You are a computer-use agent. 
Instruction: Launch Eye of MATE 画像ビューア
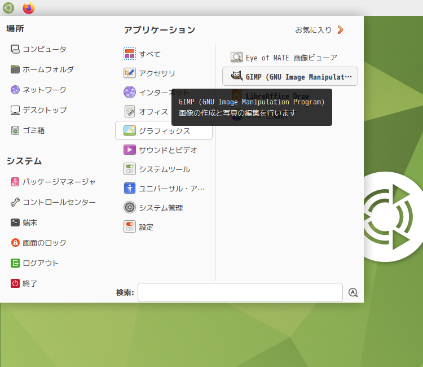[290, 57]
